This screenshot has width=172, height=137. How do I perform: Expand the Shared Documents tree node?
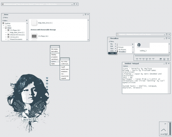click(x=6, y=39)
